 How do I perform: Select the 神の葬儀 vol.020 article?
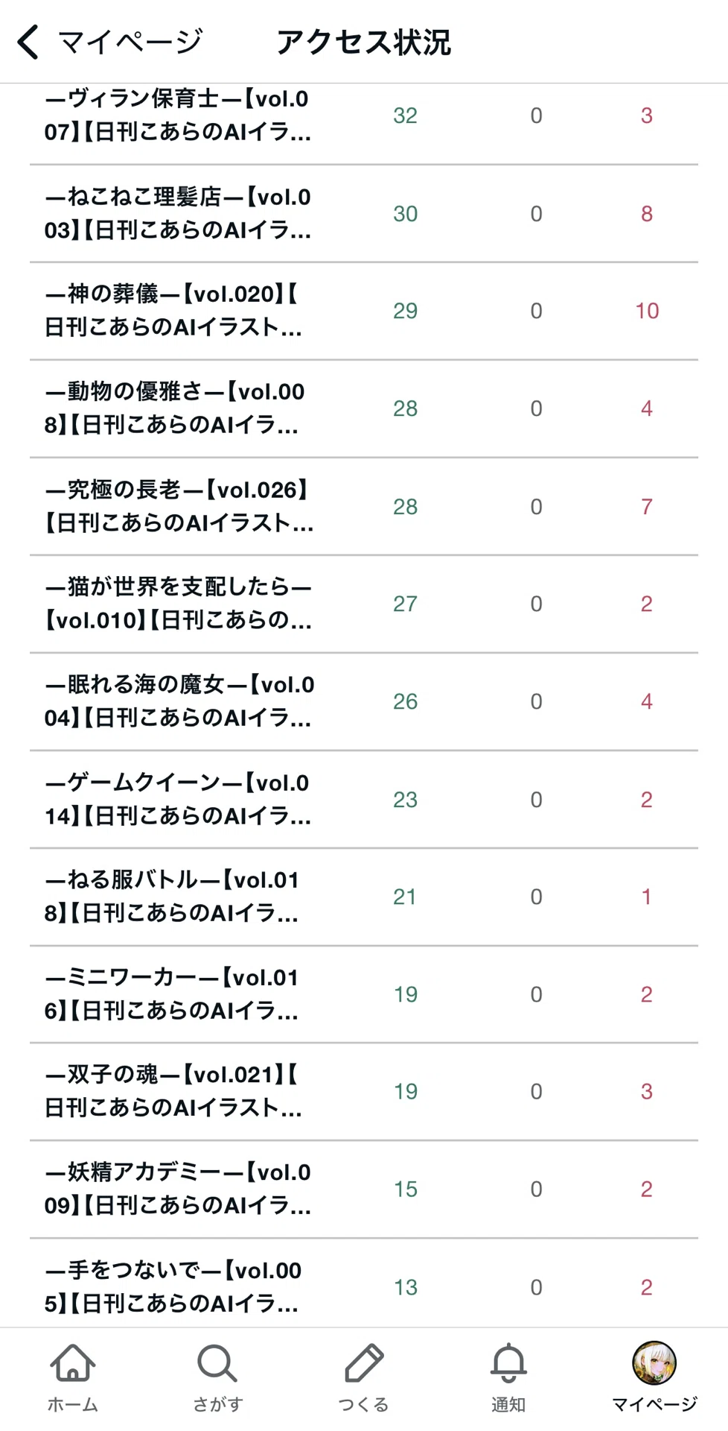364,312
